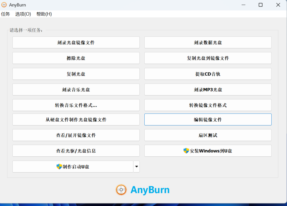The height and width of the screenshot is (206, 287).
Task: Click 转换镜像文件格式 button
Action: pos(208,105)
